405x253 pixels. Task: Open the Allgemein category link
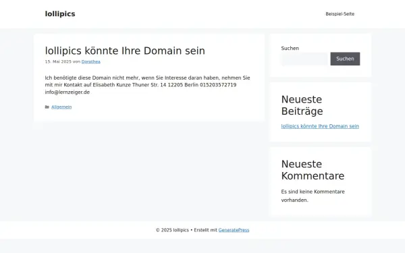[x=61, y=107]
